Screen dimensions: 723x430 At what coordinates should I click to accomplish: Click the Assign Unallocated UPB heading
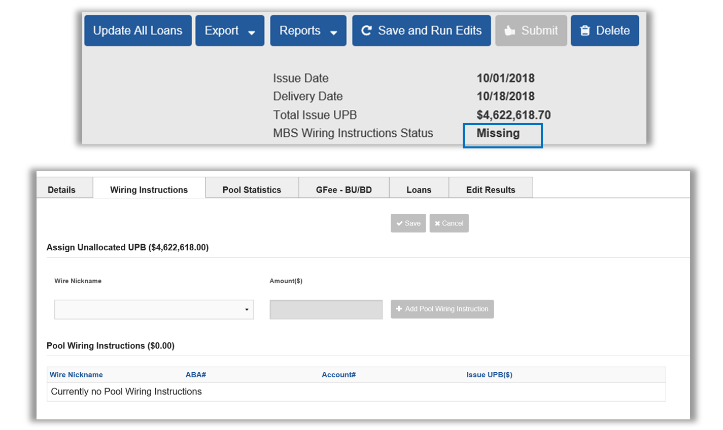127,247
